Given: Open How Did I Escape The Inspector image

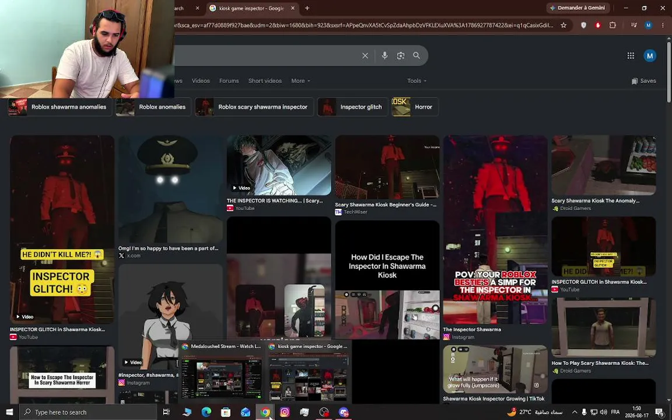Looking at the screenshot, I should [387, 279].
